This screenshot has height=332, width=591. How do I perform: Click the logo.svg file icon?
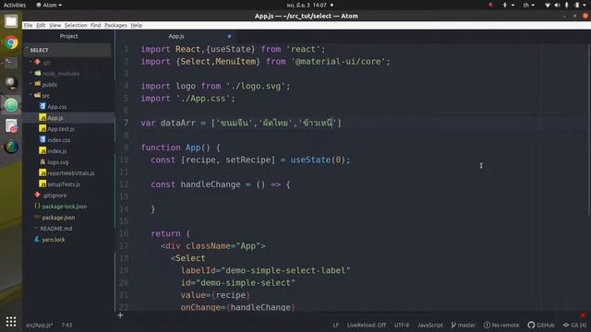(42, 162)
